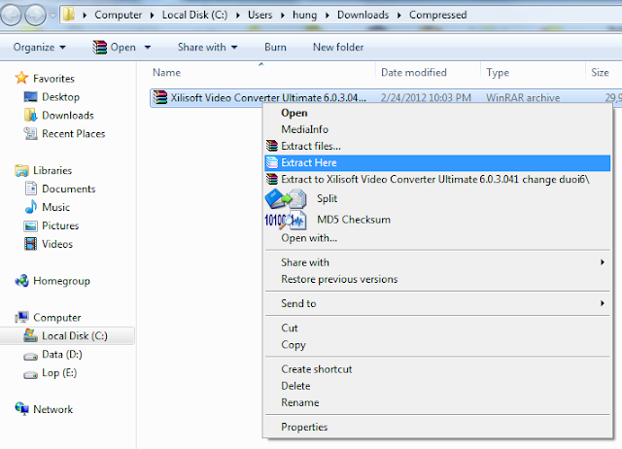Screen dimensions: 622x449
Task: Click the Documents library icon
Action: pos(30,189)
